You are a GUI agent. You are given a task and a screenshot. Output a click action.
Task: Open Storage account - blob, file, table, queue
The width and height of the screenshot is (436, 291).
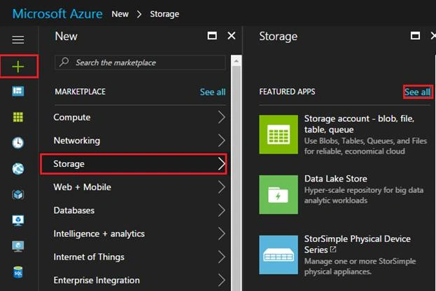359,124
